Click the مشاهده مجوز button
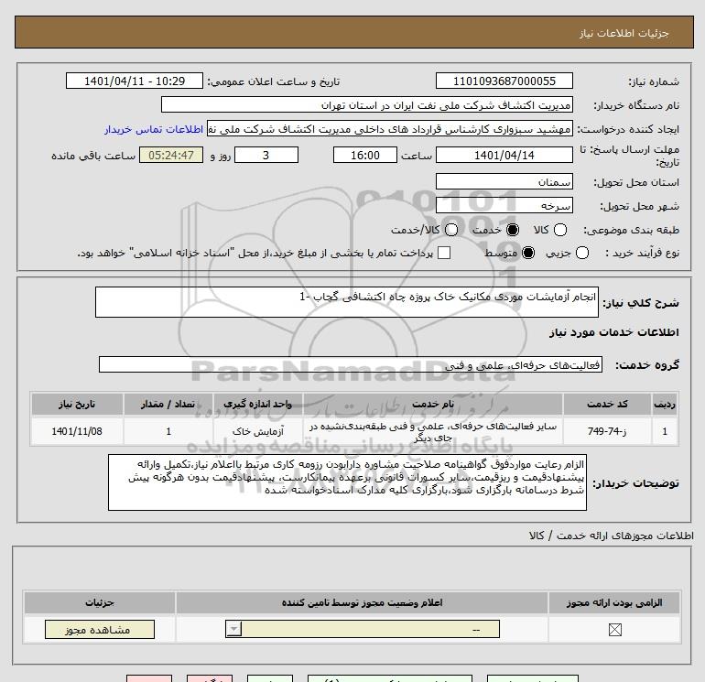The image size is (705, 682). [x=100, y=630]
